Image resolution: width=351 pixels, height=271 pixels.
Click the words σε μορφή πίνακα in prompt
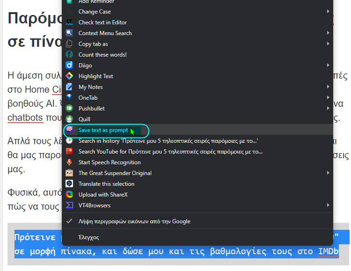point(55,251)
